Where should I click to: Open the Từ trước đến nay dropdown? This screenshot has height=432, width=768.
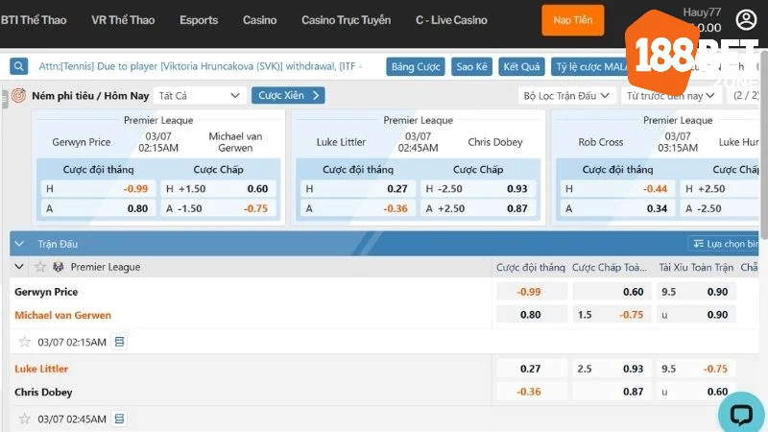click(670, 95)
